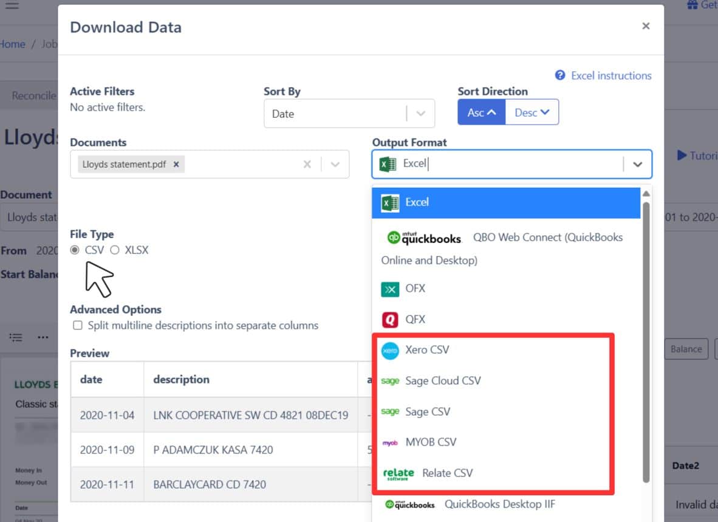Open hamburger menu in background page
The width and height of the screenshot is (718, 522).
pyautogui.click(x=12, y=5)
